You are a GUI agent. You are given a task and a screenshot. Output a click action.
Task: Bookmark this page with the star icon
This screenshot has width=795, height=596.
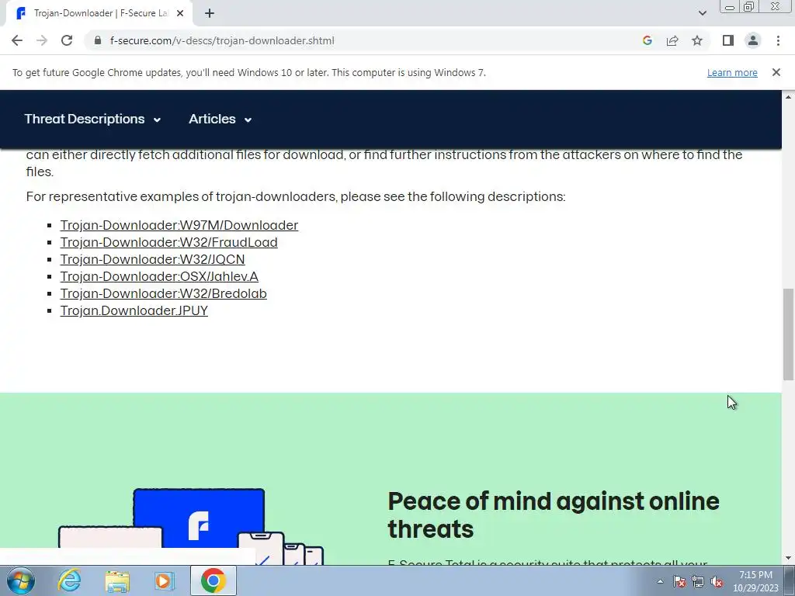coord(697,40)
